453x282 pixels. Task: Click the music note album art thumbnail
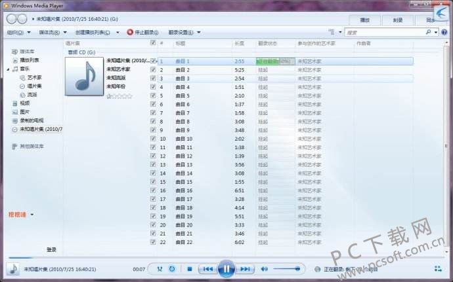point(84,76)
